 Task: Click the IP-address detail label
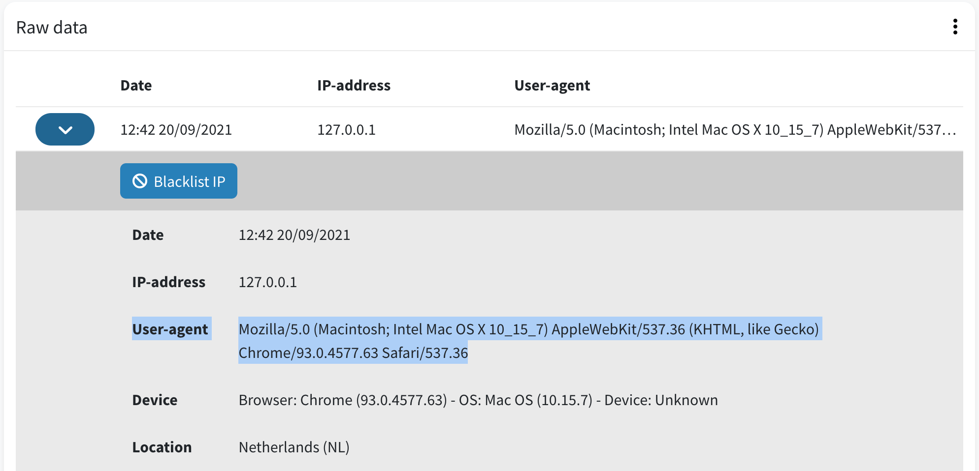(168, 282)
